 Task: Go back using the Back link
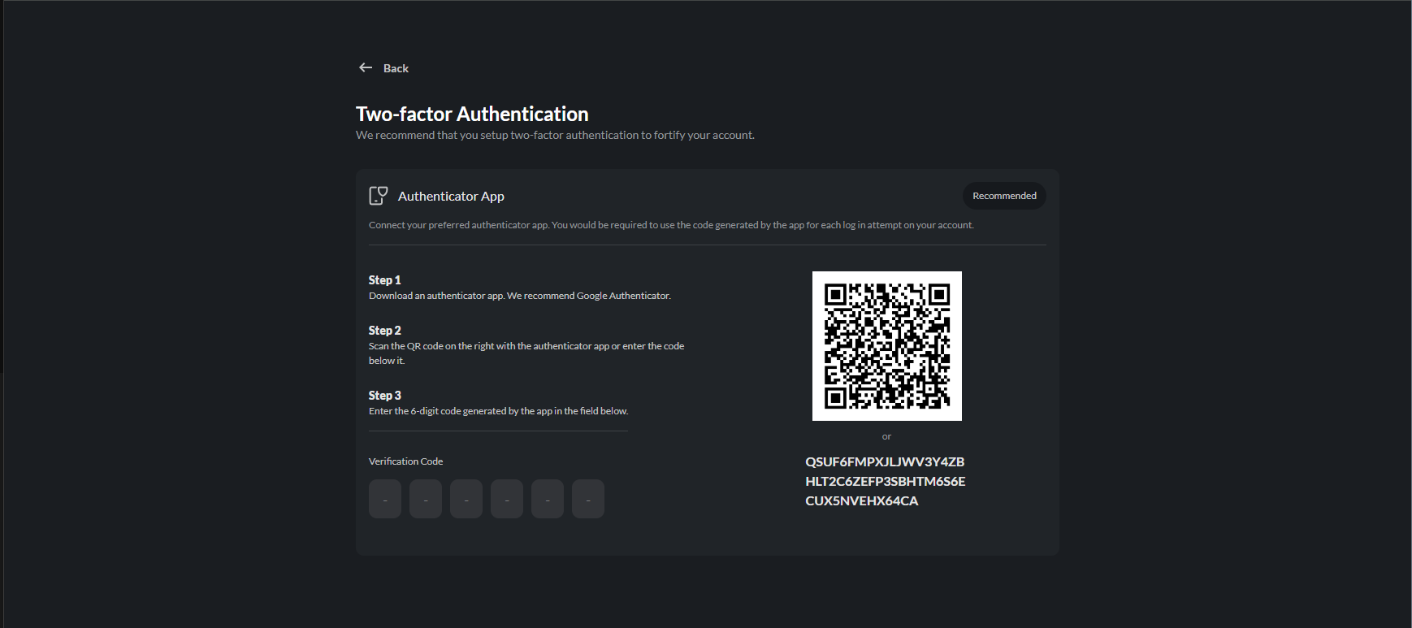396,68
